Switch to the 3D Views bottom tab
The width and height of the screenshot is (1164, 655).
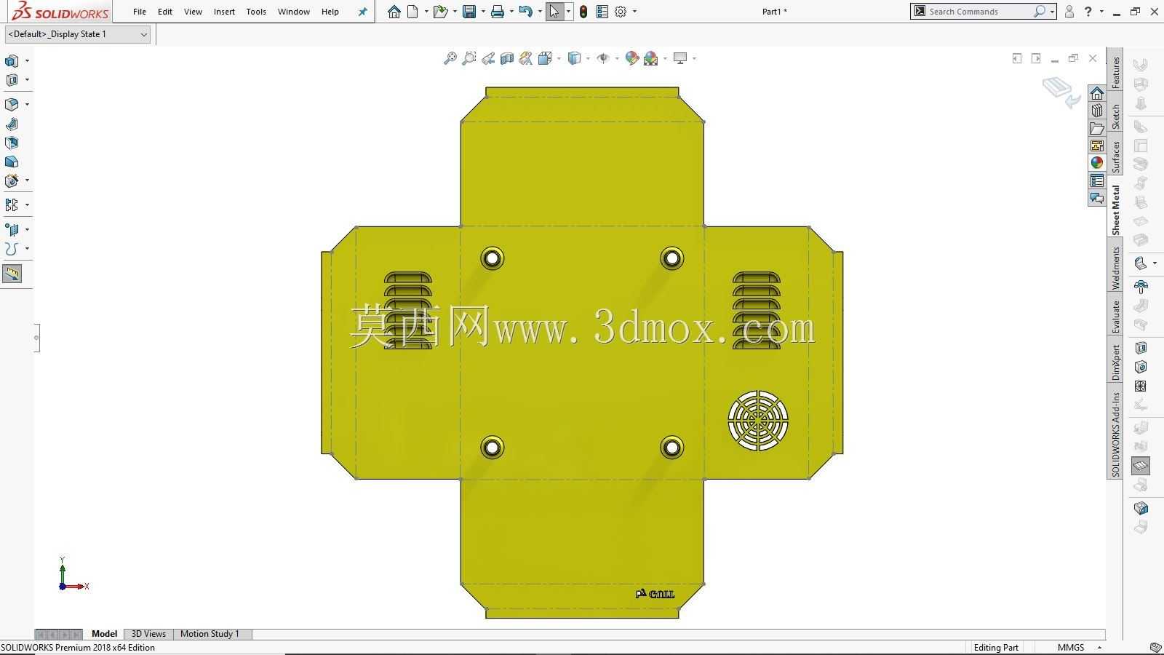pyautogui.click(x=148, y=634)
